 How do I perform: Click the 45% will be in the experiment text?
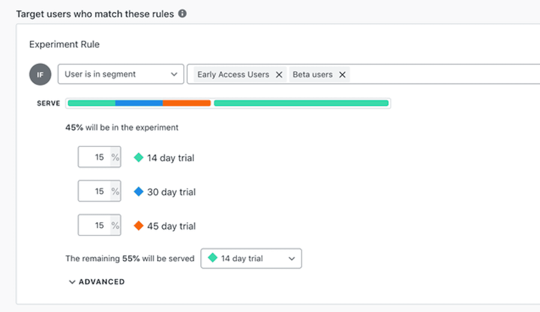(121, 127)
